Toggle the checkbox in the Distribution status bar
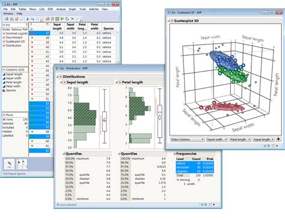The width and height of the screenshot is (285, 220). [x=210, y=204]
